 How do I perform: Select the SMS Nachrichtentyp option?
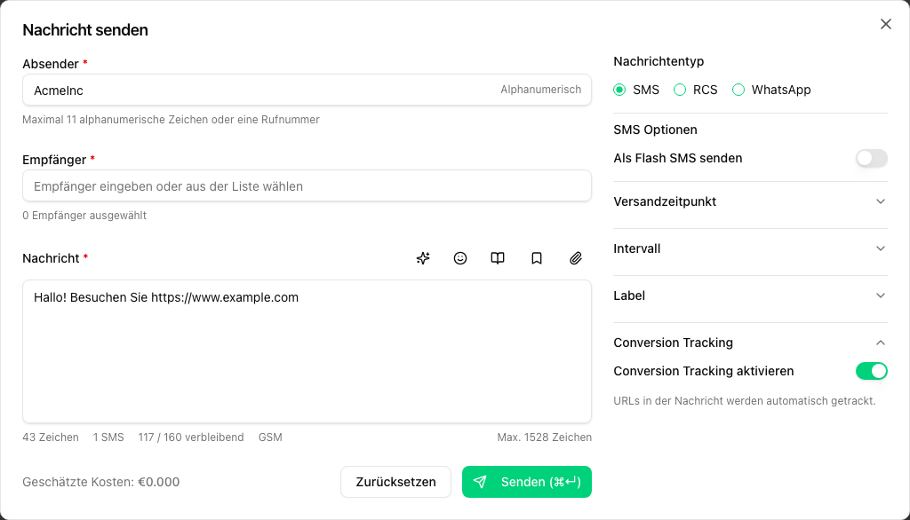tap(619, 90)
